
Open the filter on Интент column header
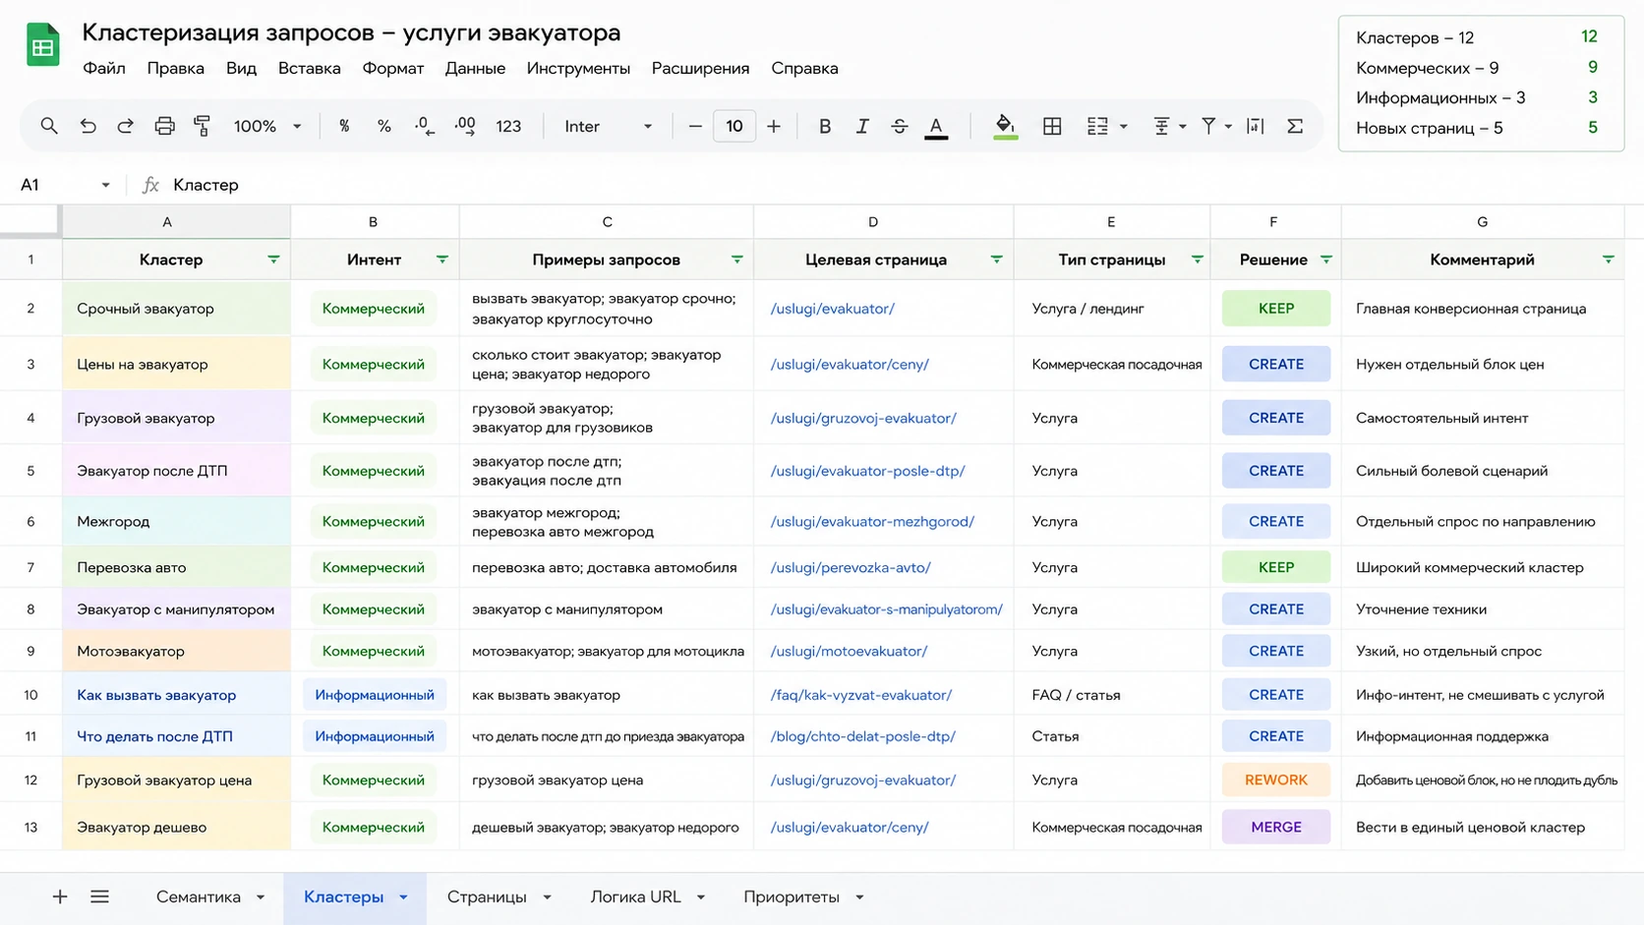pos(442,260)
